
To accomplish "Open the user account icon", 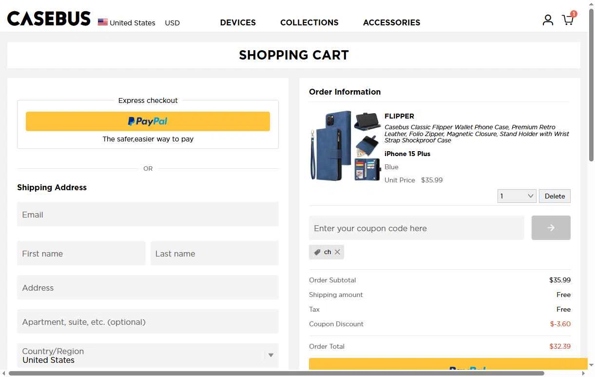I will pyautogui.click(x=548, y=20).
